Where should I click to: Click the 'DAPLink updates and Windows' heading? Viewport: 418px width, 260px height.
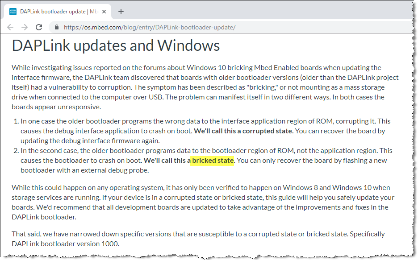click(x=116, y=45)
